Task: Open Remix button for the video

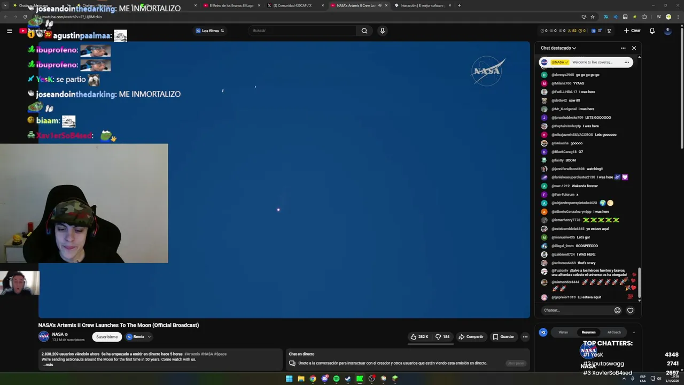Action: coord(135,337)
